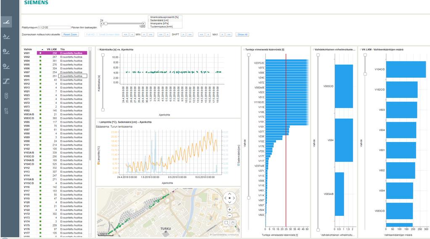Click the Reset Zoom button
430x239 pixels.
70,34
